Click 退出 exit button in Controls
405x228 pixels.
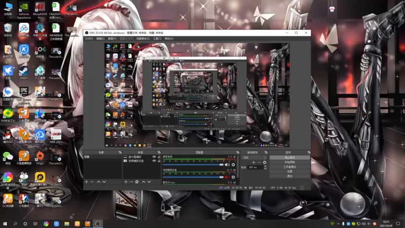290,176
